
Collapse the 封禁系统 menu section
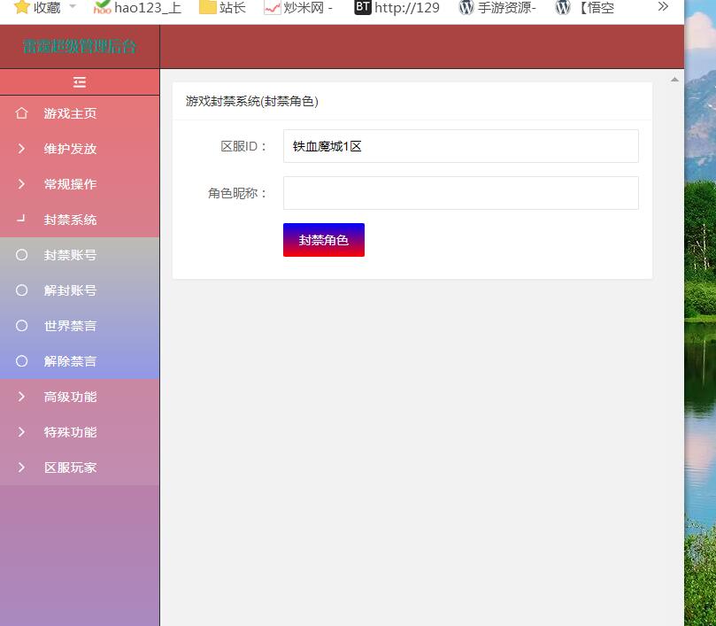pos(70,220)
